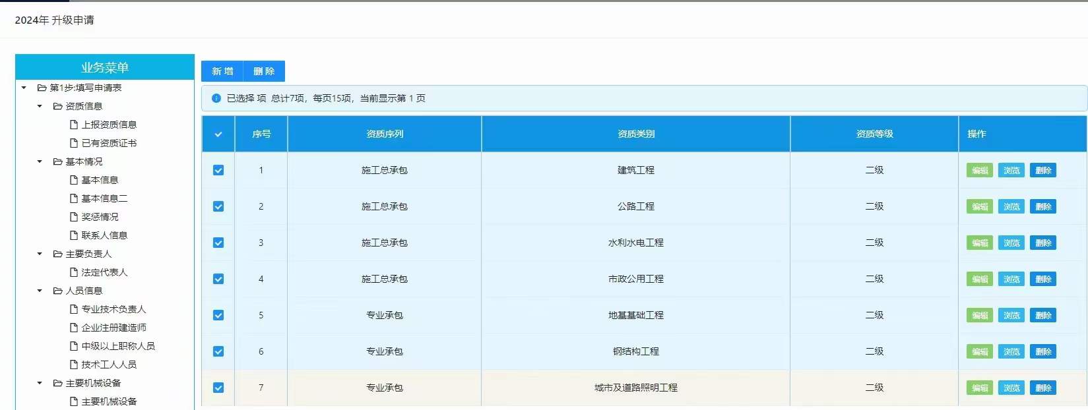Uncheck the checkbox for row 地基基础工程
Screen dimensions: 1088x410
tap(218, 315)
